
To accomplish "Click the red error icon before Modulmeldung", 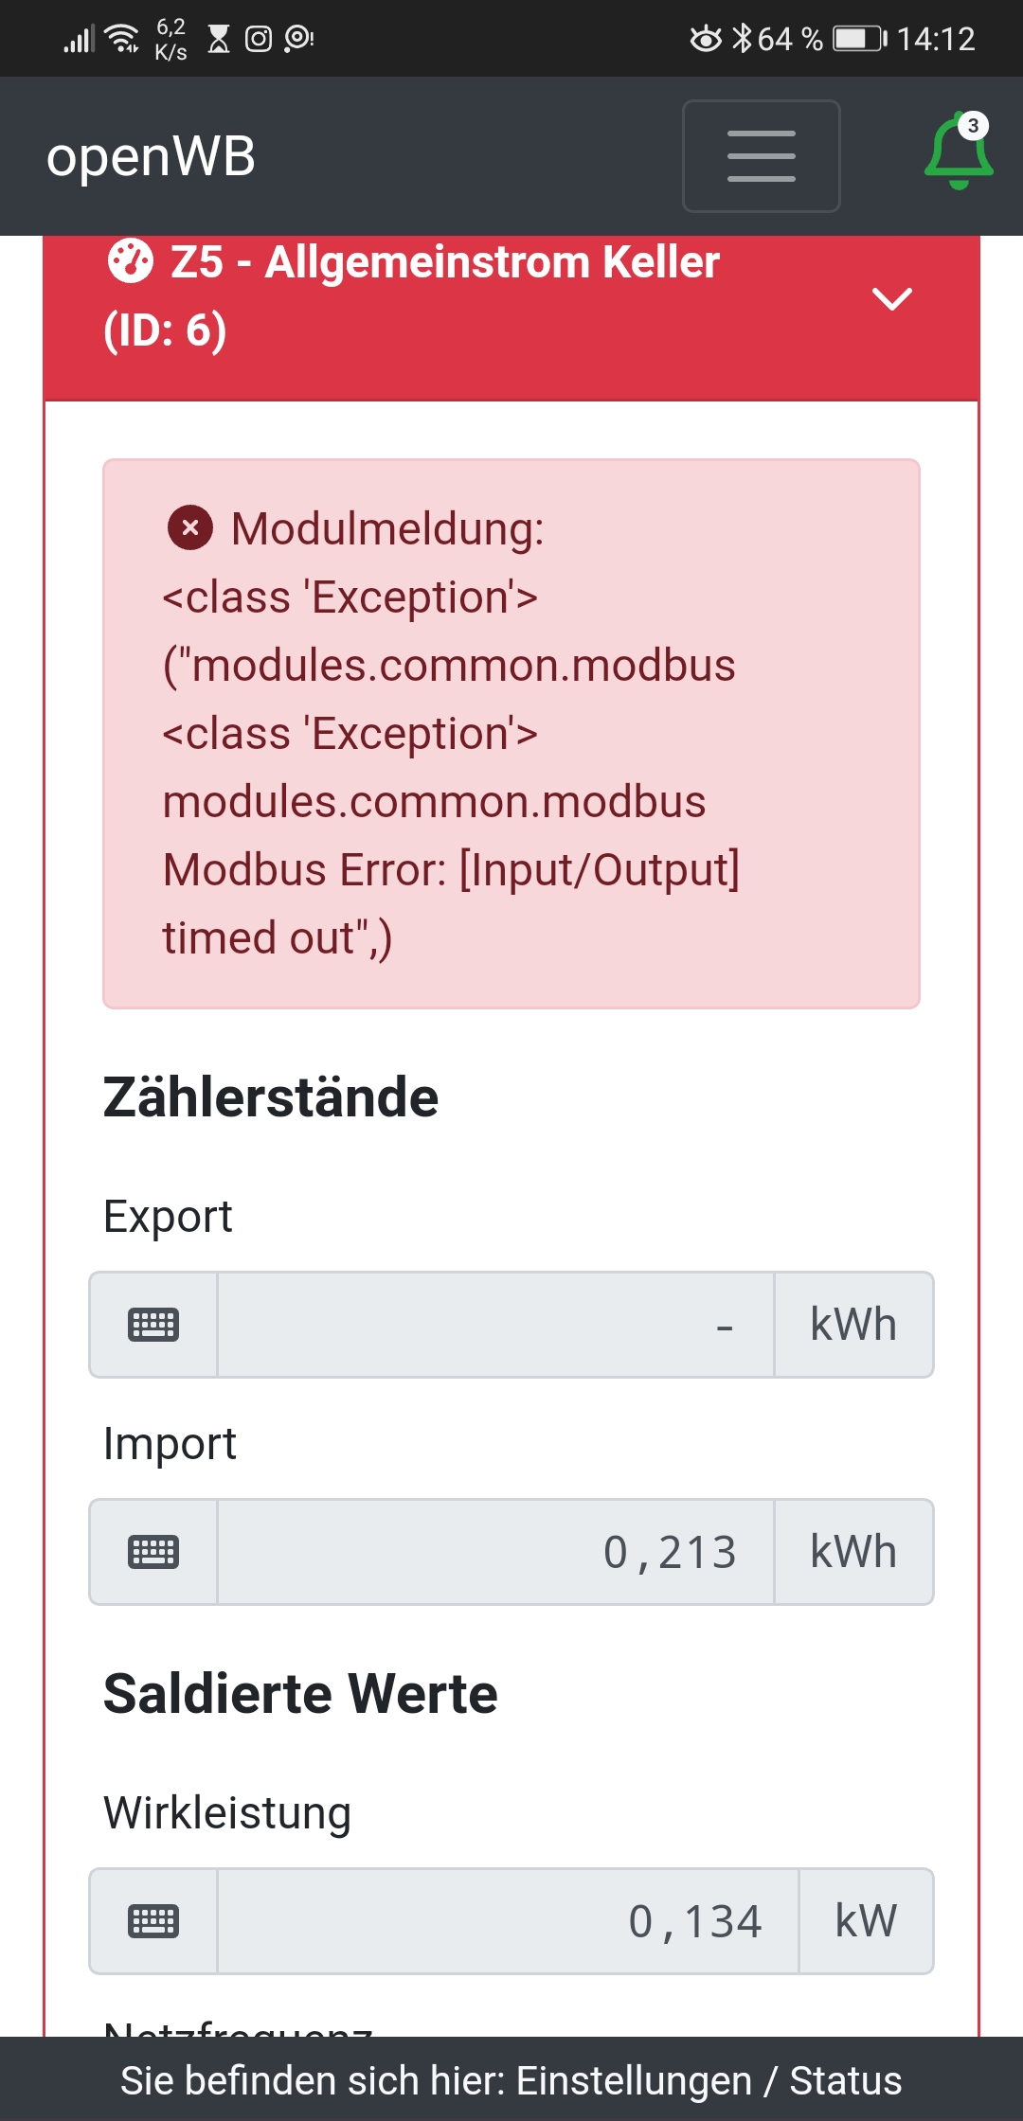I will [x=190, y=527].
